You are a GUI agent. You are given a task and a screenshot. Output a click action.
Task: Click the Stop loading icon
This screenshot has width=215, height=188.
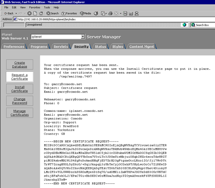pos(29,13)
